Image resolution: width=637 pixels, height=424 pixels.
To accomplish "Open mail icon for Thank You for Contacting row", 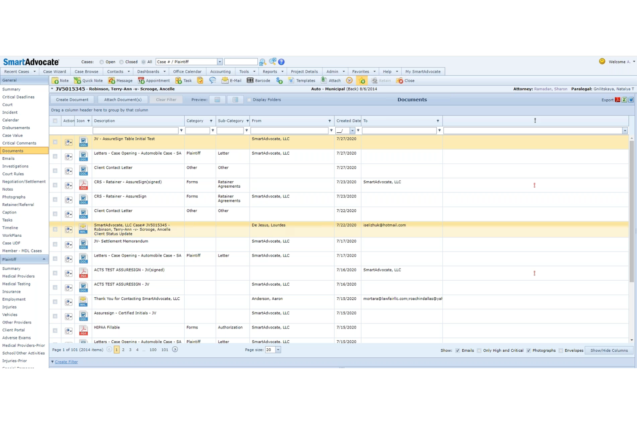I will (x=83, y=302).
